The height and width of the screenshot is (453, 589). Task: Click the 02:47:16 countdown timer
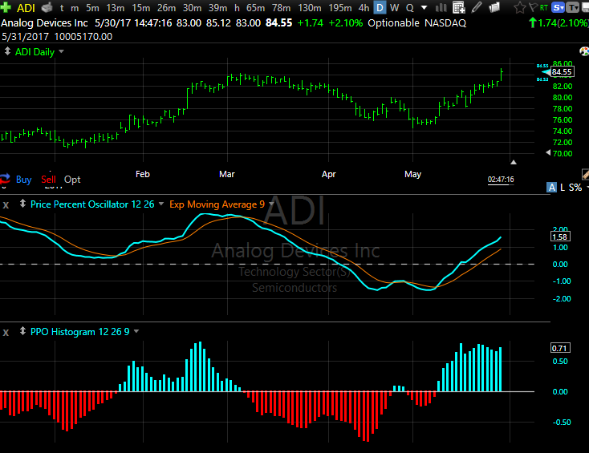tap(501, 180)
